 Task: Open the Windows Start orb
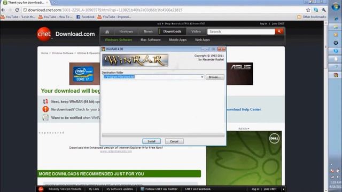tap(336, 7)
